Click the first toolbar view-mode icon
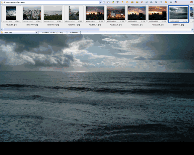Screen dimensions: 194x155 (104, 2)
